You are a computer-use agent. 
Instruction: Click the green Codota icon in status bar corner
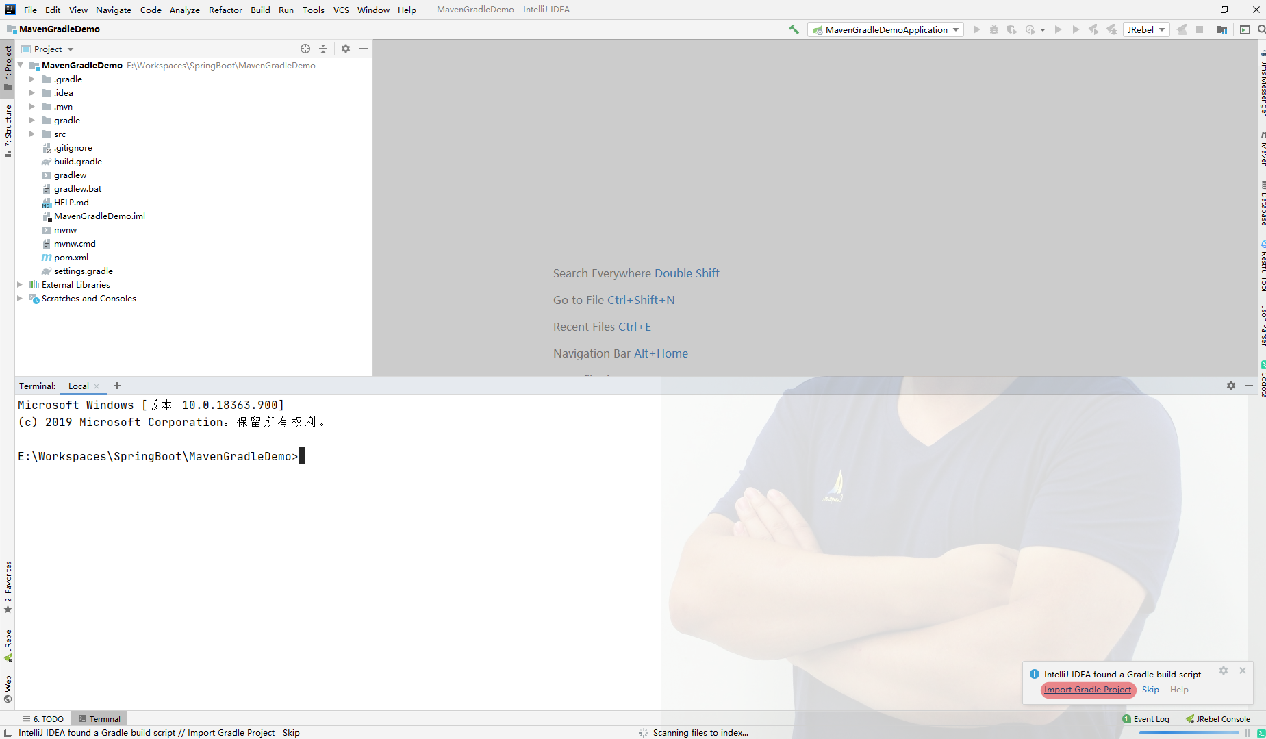pos(1261,733)
